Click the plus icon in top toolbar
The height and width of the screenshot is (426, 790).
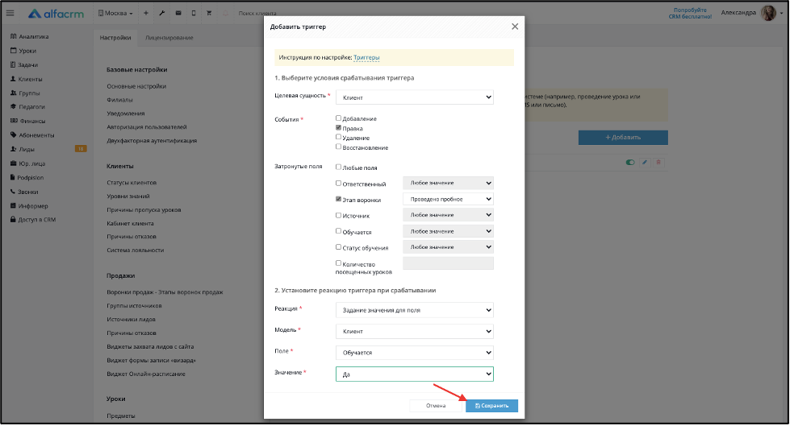click(x=145, y=13)
